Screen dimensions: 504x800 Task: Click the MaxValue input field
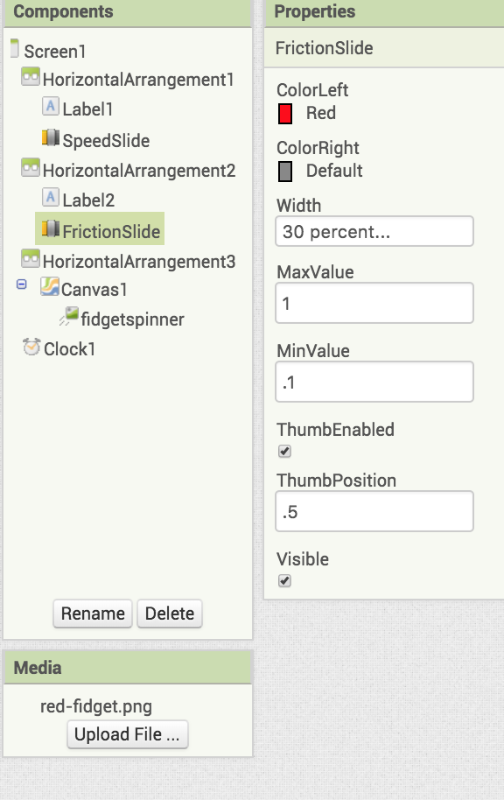374,303
